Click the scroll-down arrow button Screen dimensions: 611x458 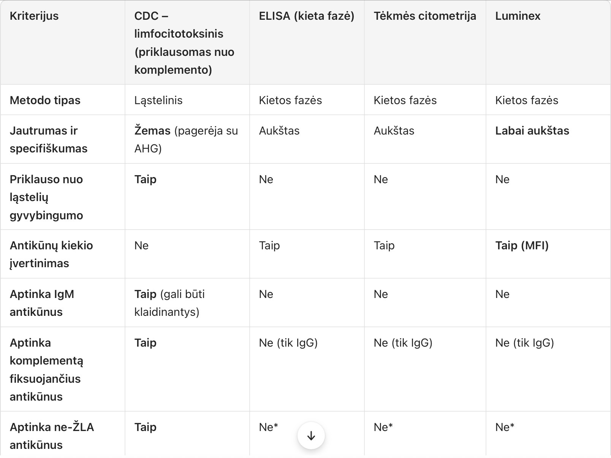pos(311,436)
